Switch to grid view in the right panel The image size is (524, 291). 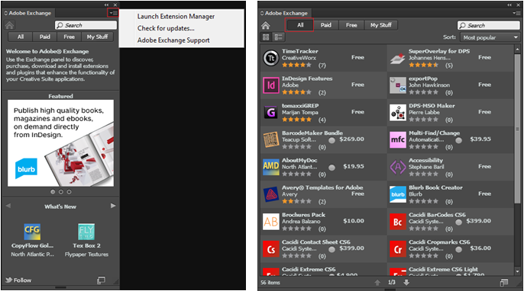(x=266, y=37)
